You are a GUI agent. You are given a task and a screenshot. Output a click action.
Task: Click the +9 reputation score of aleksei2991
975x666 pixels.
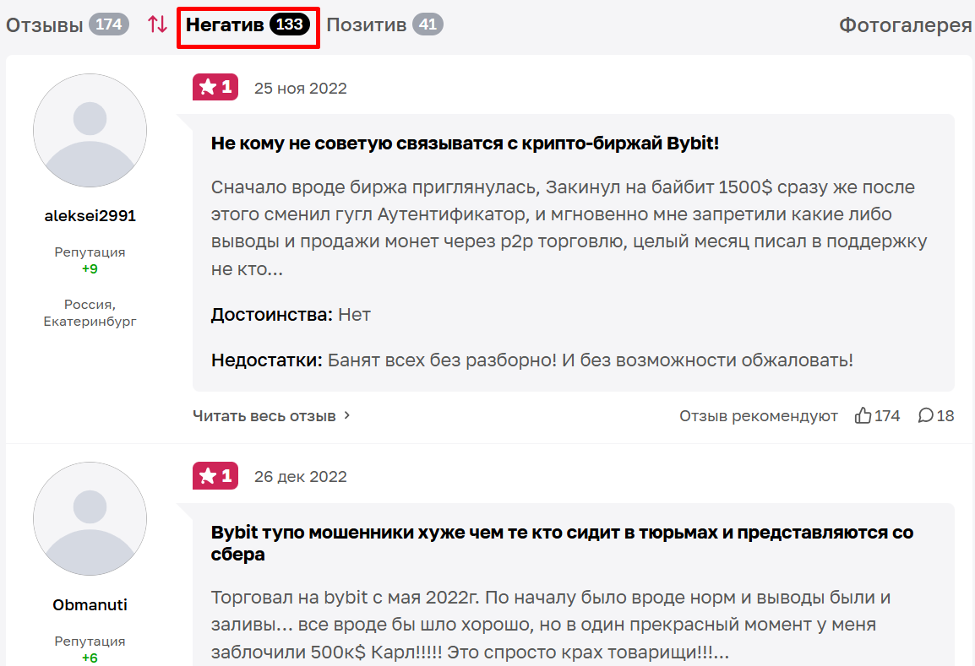click(x=90, y=269)
